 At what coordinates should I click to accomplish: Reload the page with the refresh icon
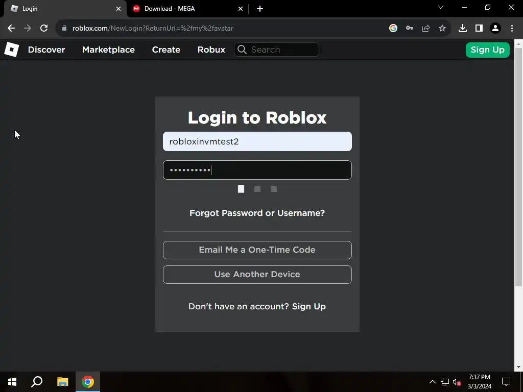[44, 29]
